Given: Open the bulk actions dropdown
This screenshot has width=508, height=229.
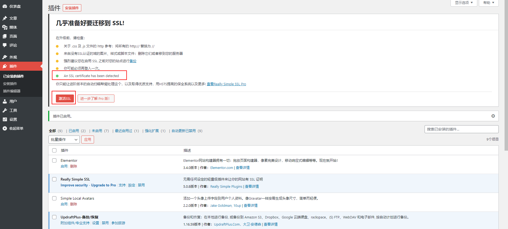Looking at the screenshot, I should coord(64,140).
